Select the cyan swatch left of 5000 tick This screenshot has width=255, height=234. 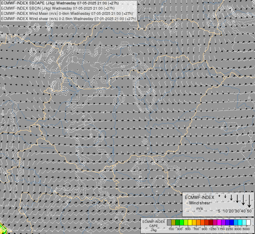pos(244,223)
